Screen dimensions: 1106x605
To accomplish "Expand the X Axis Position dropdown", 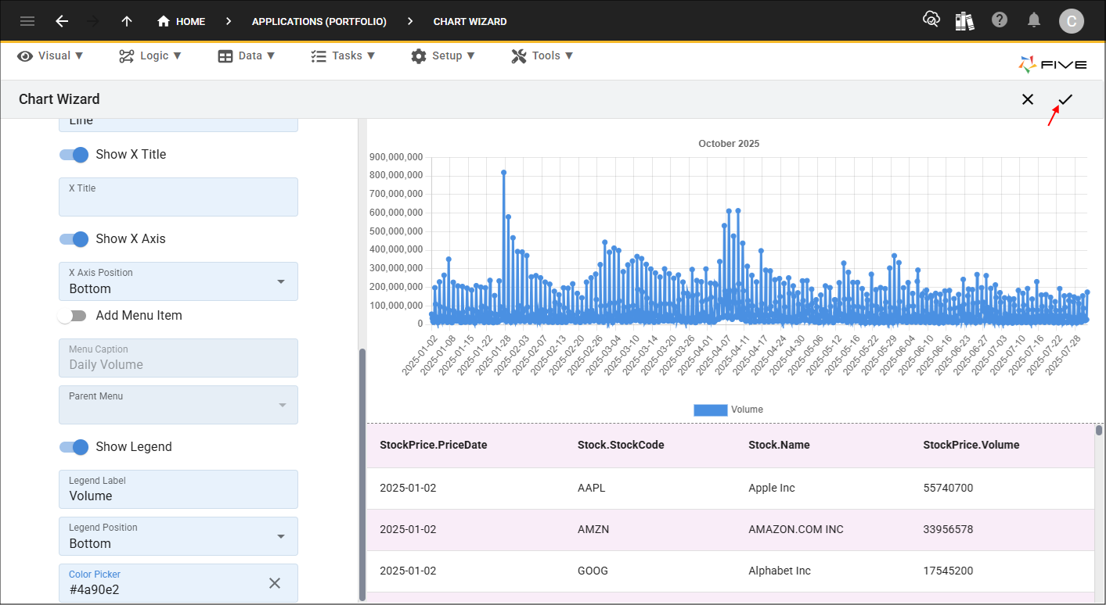I will 281,281.
